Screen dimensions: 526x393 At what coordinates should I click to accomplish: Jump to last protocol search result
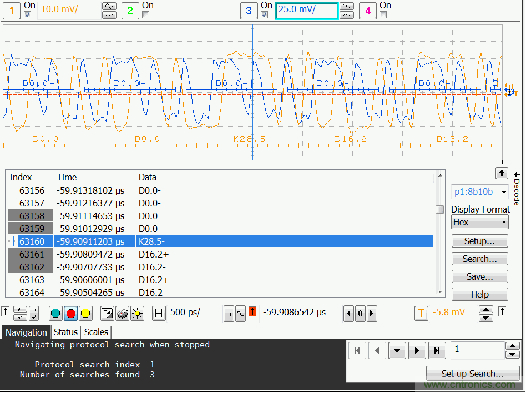pos(437,350)
